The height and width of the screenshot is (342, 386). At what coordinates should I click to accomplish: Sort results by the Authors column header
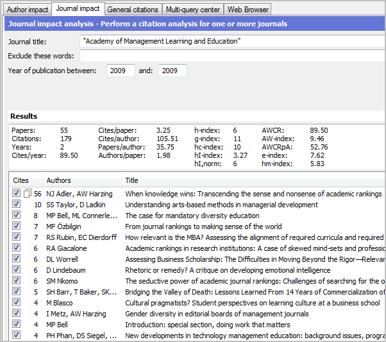tap(82, 180)
